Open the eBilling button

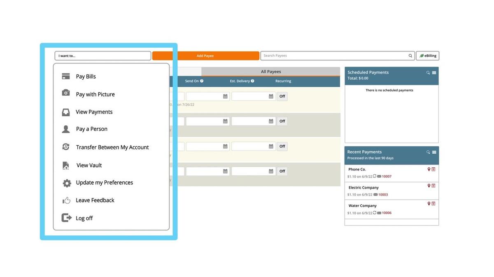428,56
